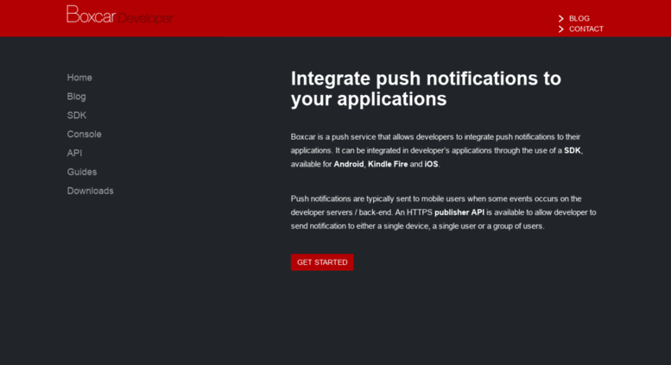671x365 pixels.
Task: Go to Downloads in the sidebar
Action: point(90,191)
